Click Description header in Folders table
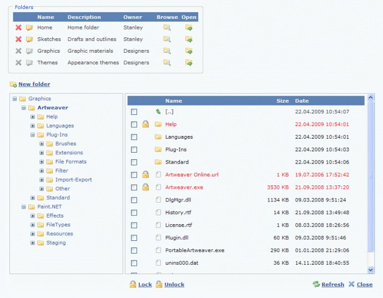This screenshot has width=383, height=298. pos(84,17)
